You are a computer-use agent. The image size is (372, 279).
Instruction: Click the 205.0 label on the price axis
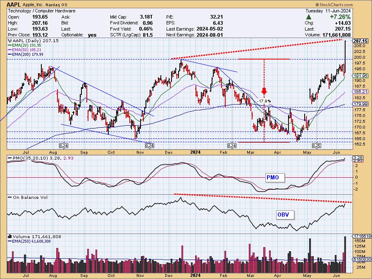(360, 45)
